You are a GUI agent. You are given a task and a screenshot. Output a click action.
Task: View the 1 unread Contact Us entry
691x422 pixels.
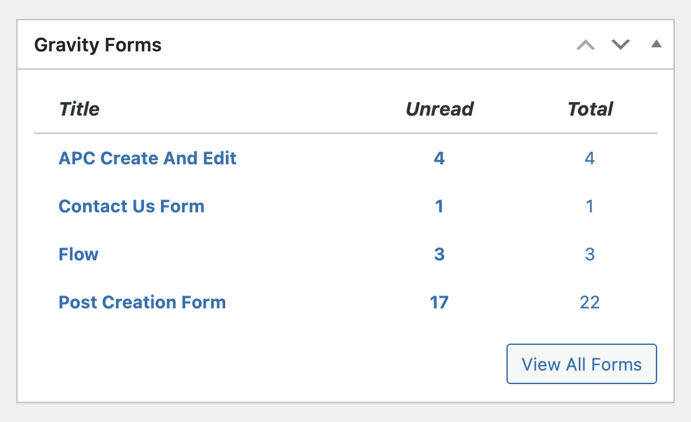click(439, 206)
